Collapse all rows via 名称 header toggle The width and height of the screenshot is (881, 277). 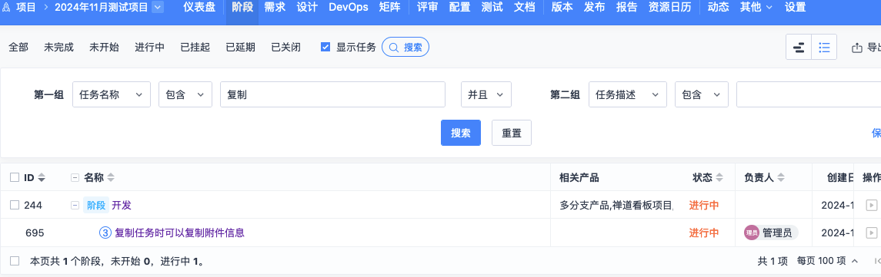[x=75, y=178]
